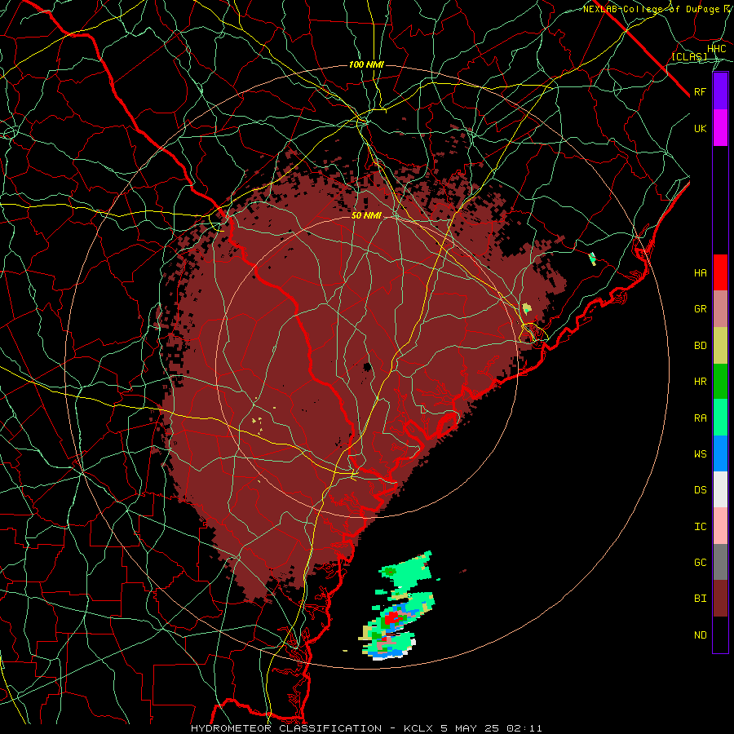The image size is (734, 734).
Task: Select the BD yellow legend swatch
Action: [720, 345]
